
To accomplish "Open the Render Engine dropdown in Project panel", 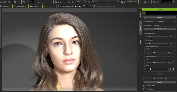I will coord(165,21).
